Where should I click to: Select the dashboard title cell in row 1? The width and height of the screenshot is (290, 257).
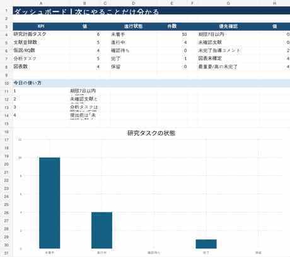pos(151,11)
